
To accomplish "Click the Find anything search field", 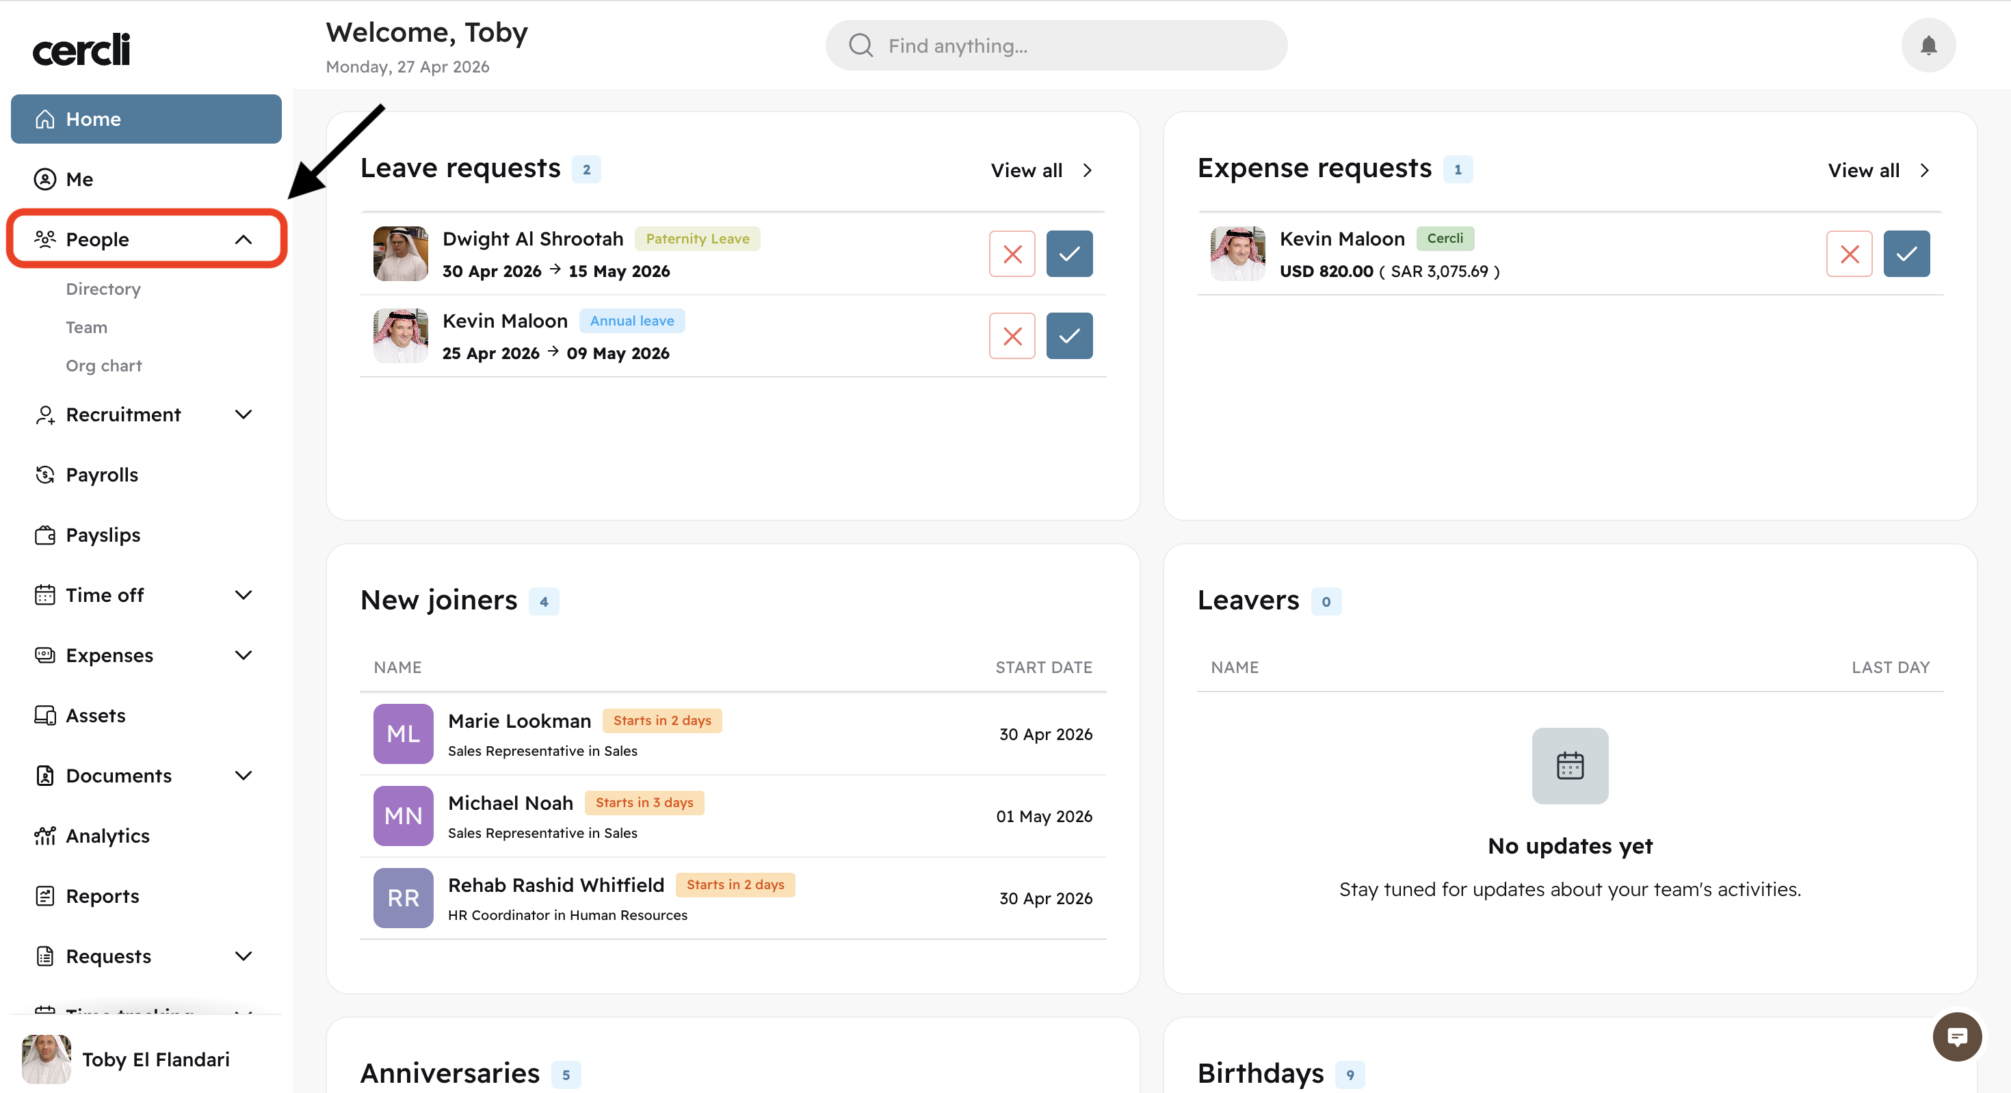I will 1055,45.
